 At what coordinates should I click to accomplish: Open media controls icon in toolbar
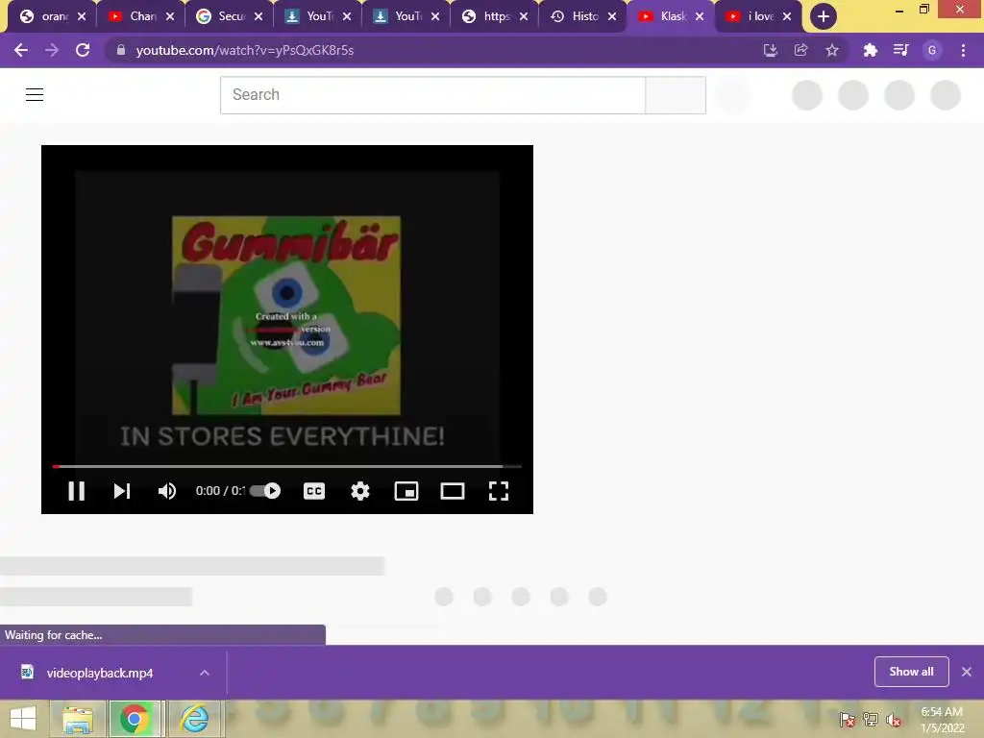pyautogui.click(x=901, y=50)
